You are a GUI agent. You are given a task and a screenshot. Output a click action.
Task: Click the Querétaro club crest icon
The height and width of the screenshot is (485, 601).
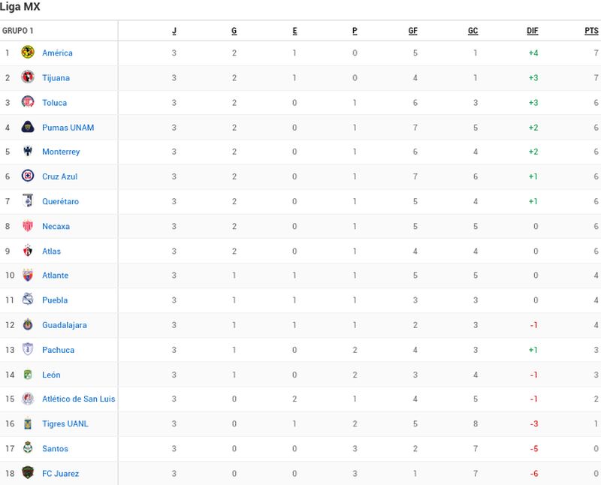click(28, 200)
